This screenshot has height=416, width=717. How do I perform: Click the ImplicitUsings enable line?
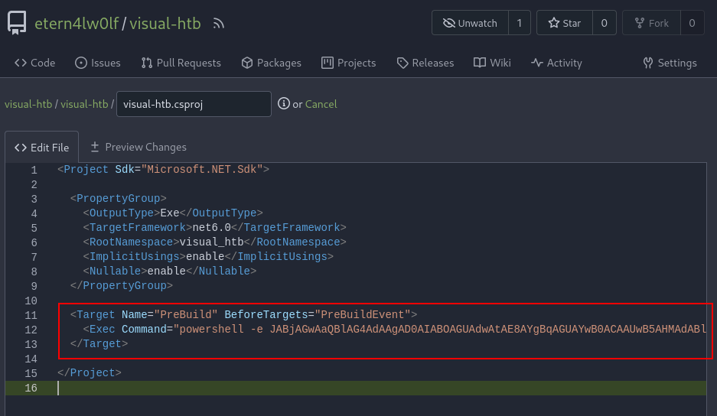(x=208, y=256)
